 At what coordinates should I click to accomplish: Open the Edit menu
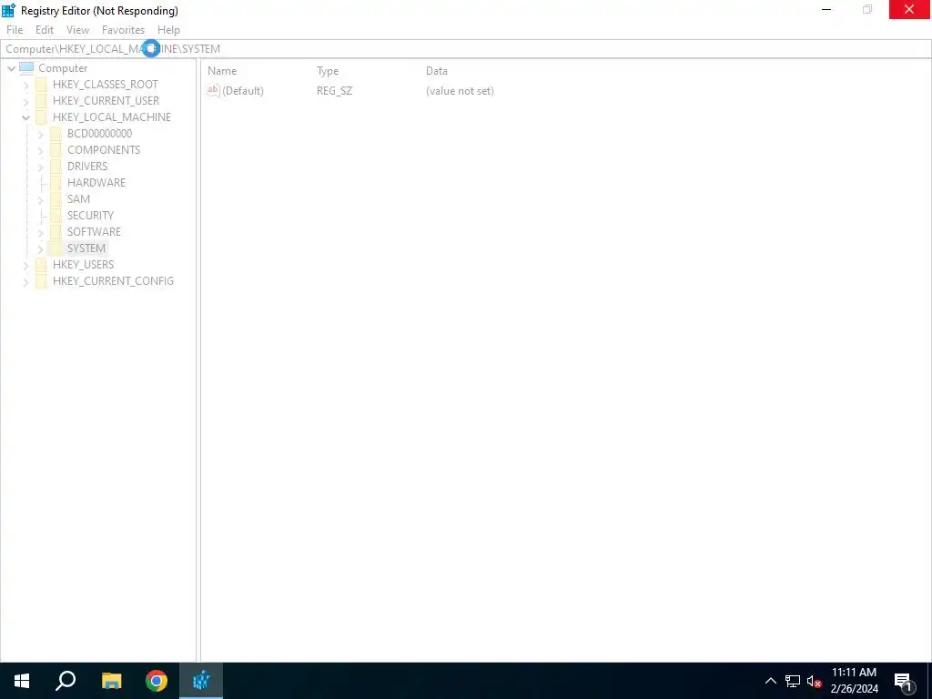click(x=45, y=30)
